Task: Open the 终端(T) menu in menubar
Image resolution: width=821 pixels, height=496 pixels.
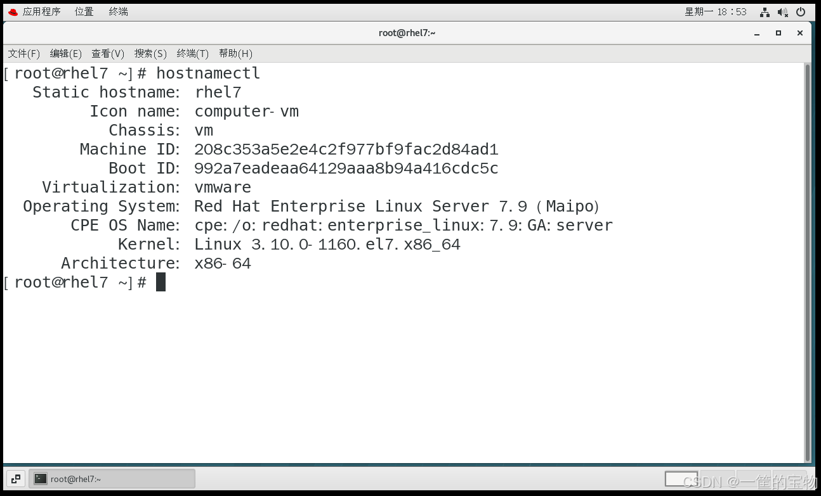Action: click(x=193, y=53)
